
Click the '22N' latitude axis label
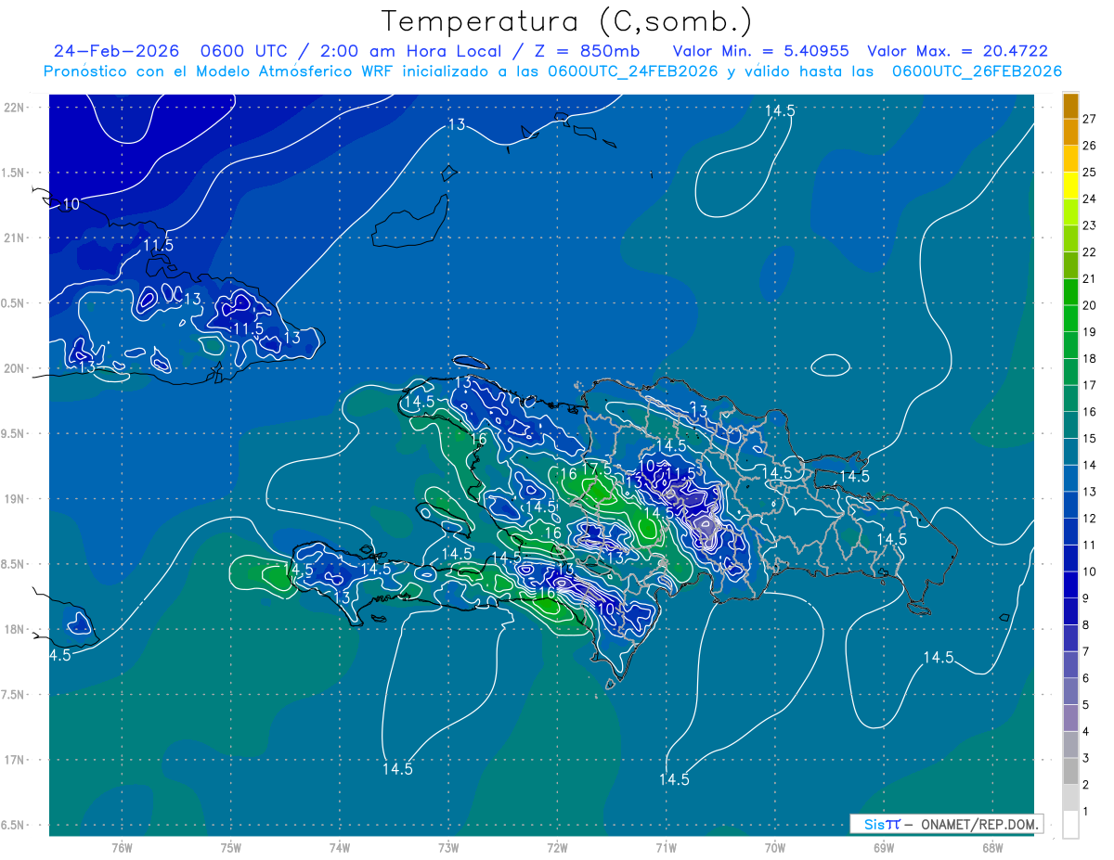coord(15,107)
